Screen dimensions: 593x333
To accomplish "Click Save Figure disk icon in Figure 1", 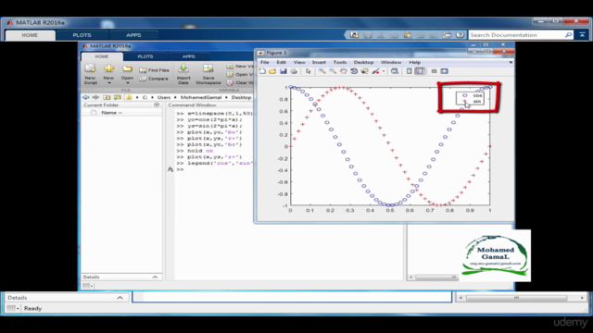I will 283,71.
